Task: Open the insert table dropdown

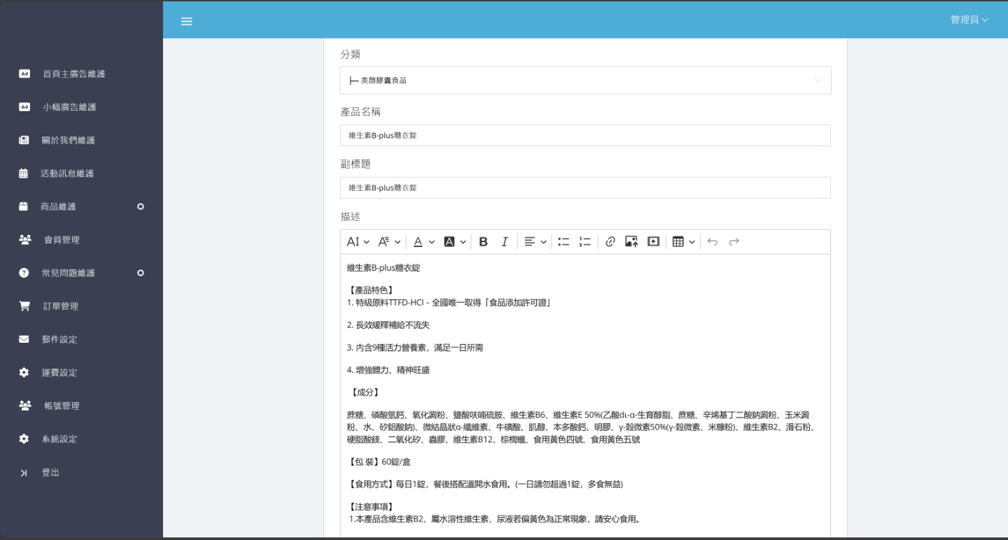Action: (683, 242)
